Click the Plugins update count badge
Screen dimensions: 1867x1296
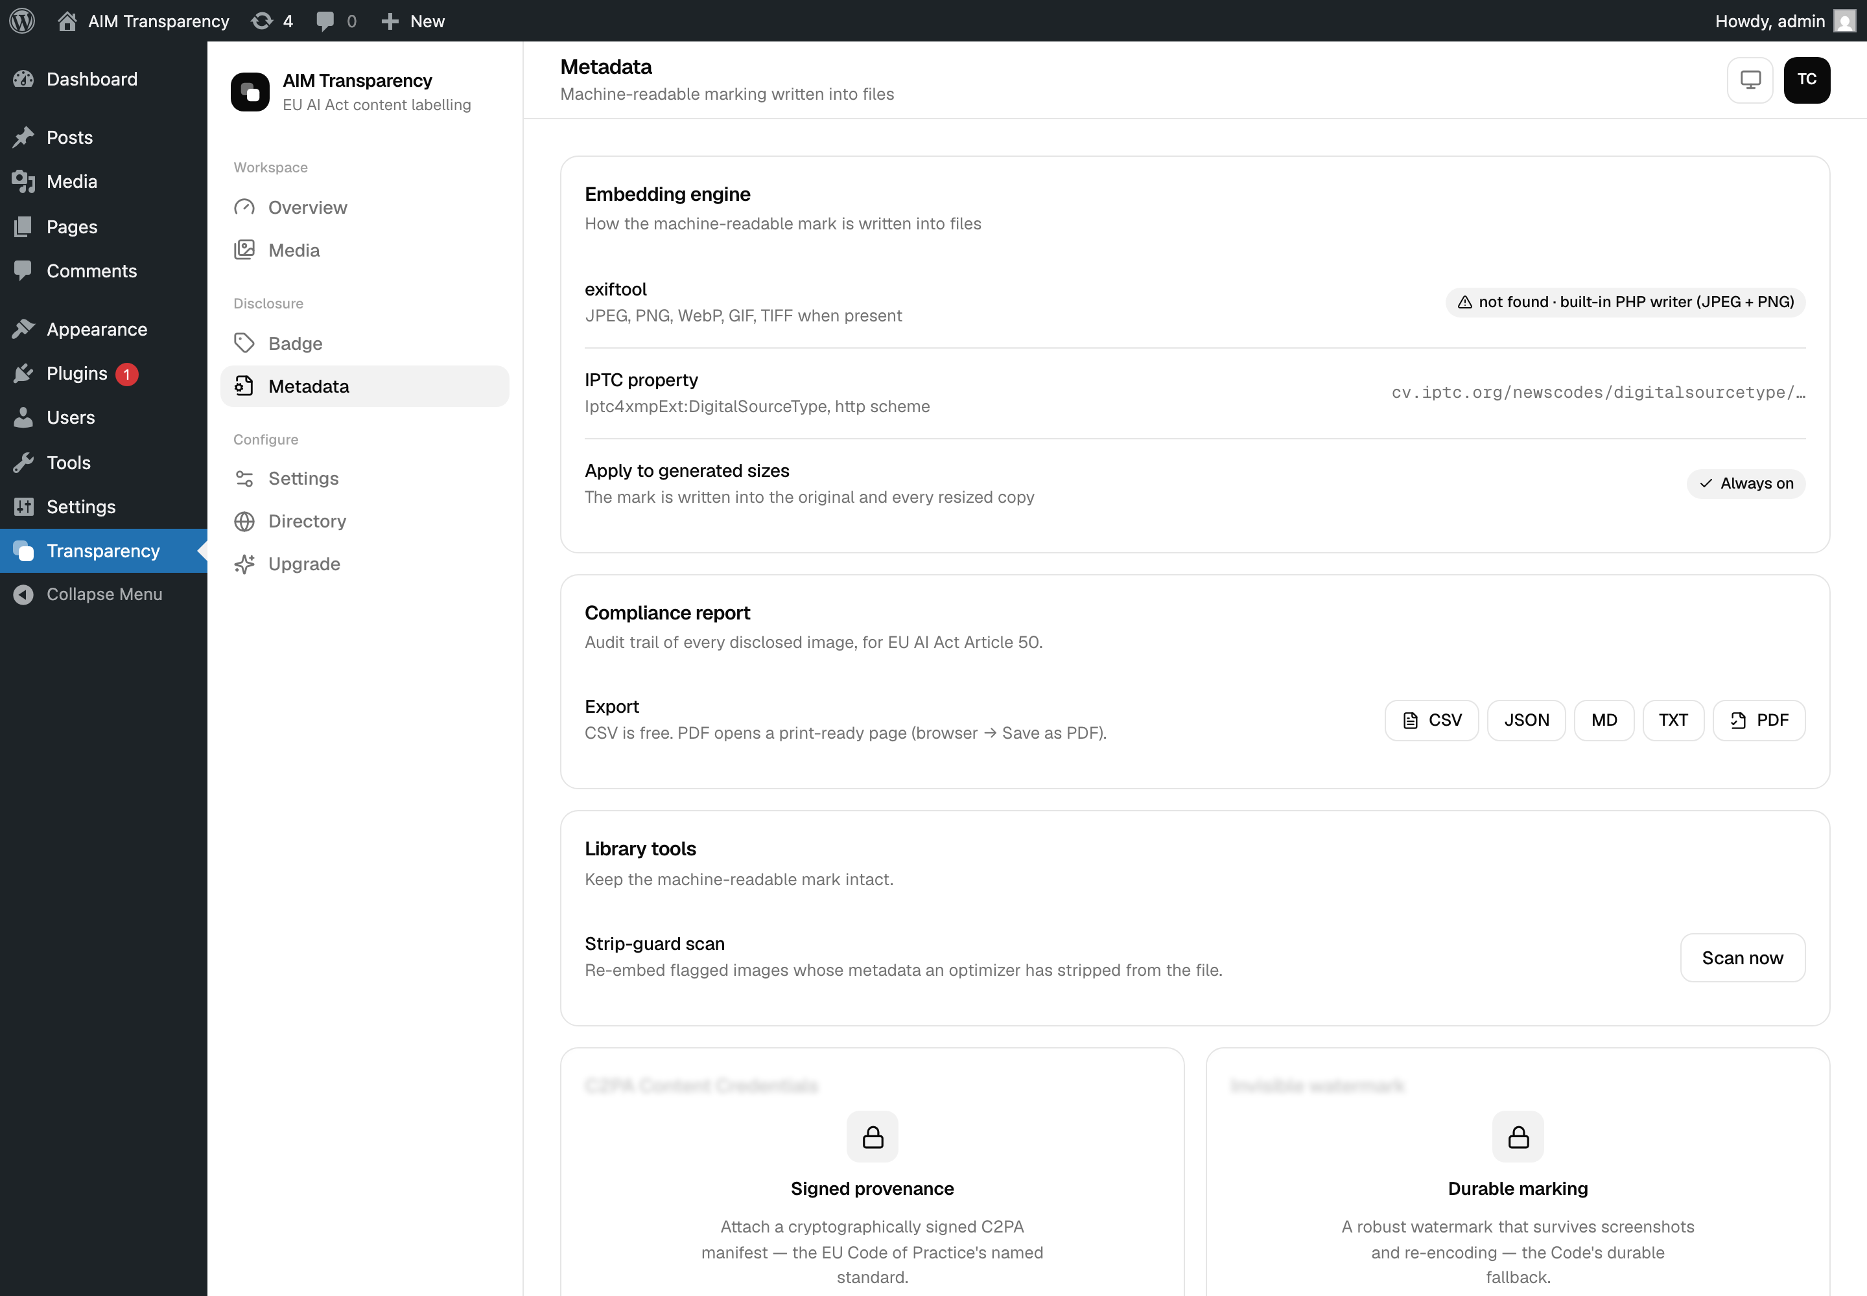pyautogui.click(x=127, y=373)
